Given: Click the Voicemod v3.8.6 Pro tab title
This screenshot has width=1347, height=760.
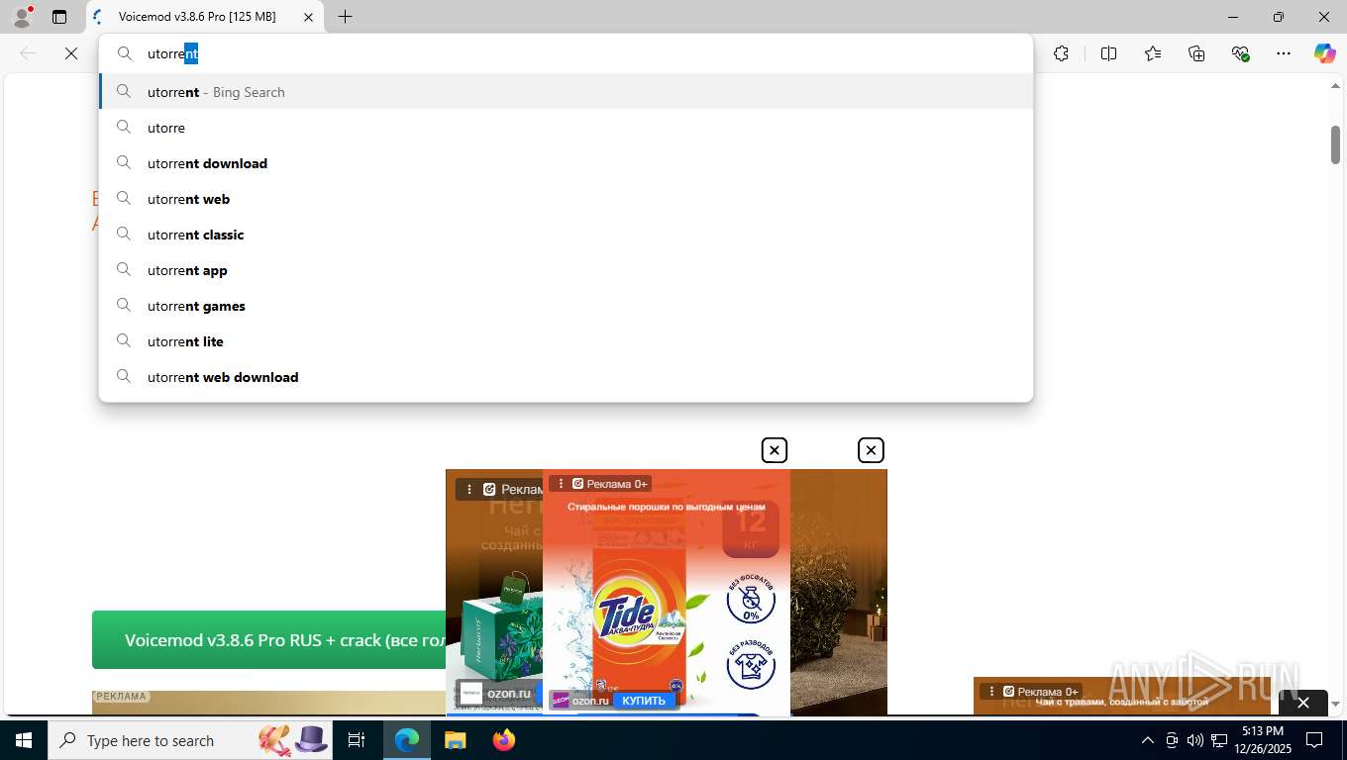Looking at the screenshot, I should coord(197,17).
